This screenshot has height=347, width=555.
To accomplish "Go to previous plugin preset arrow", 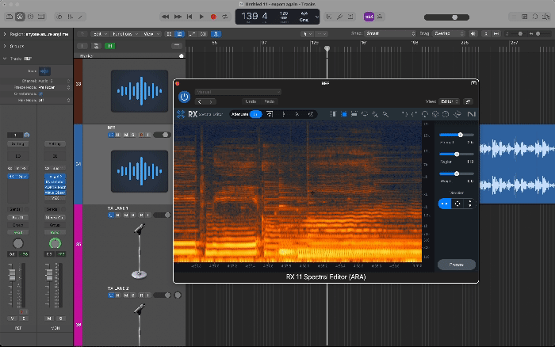I will 200,102.
